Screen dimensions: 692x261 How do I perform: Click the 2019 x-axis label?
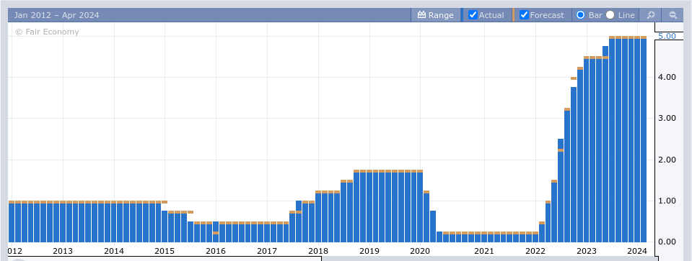369,251
